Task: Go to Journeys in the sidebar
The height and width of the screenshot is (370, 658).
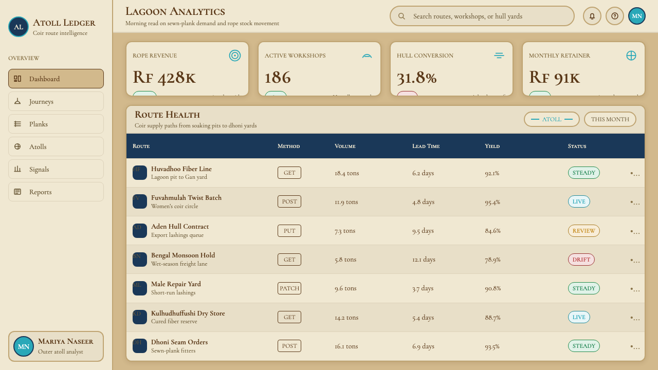Action: (x=56, y=101)
